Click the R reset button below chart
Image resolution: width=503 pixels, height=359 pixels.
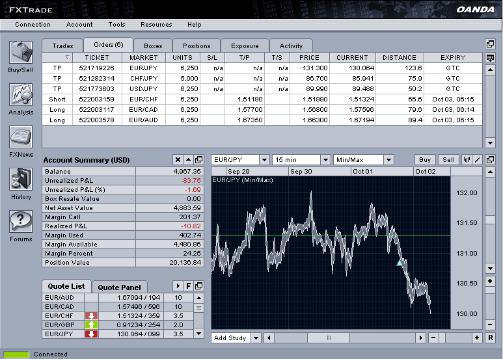pyautogui.click(x=490, y=338)
